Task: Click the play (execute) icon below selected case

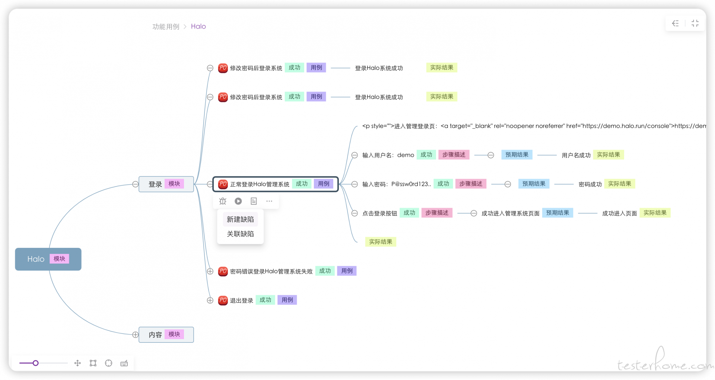Action: [238, 201]
